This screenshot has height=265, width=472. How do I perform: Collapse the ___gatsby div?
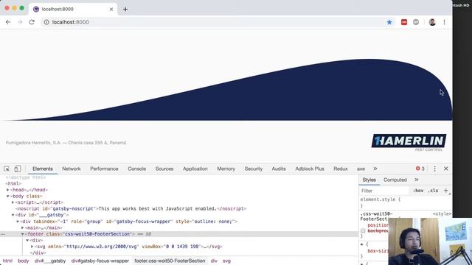pyautogui.click(x=13, y=215)
